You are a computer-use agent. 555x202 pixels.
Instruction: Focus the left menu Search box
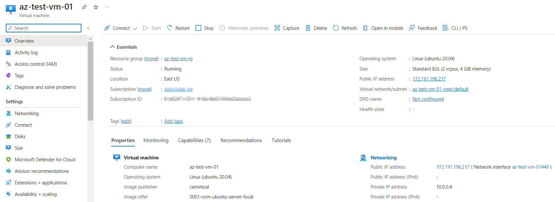[44, 28]
